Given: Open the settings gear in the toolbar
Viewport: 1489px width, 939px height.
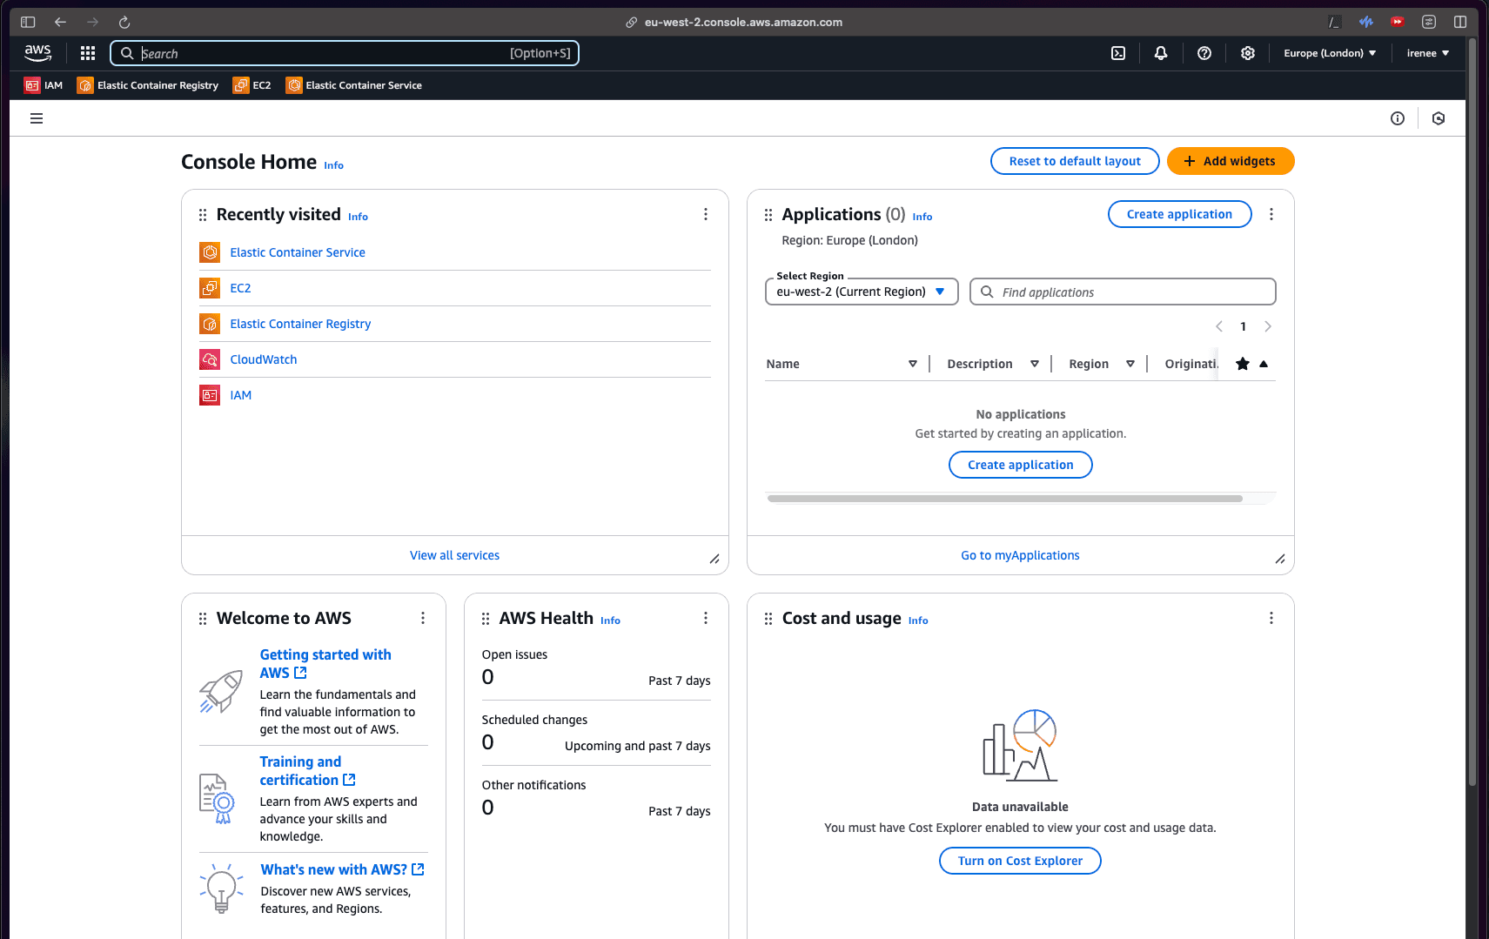Looking at the screenshot, I should (1248, 53).
